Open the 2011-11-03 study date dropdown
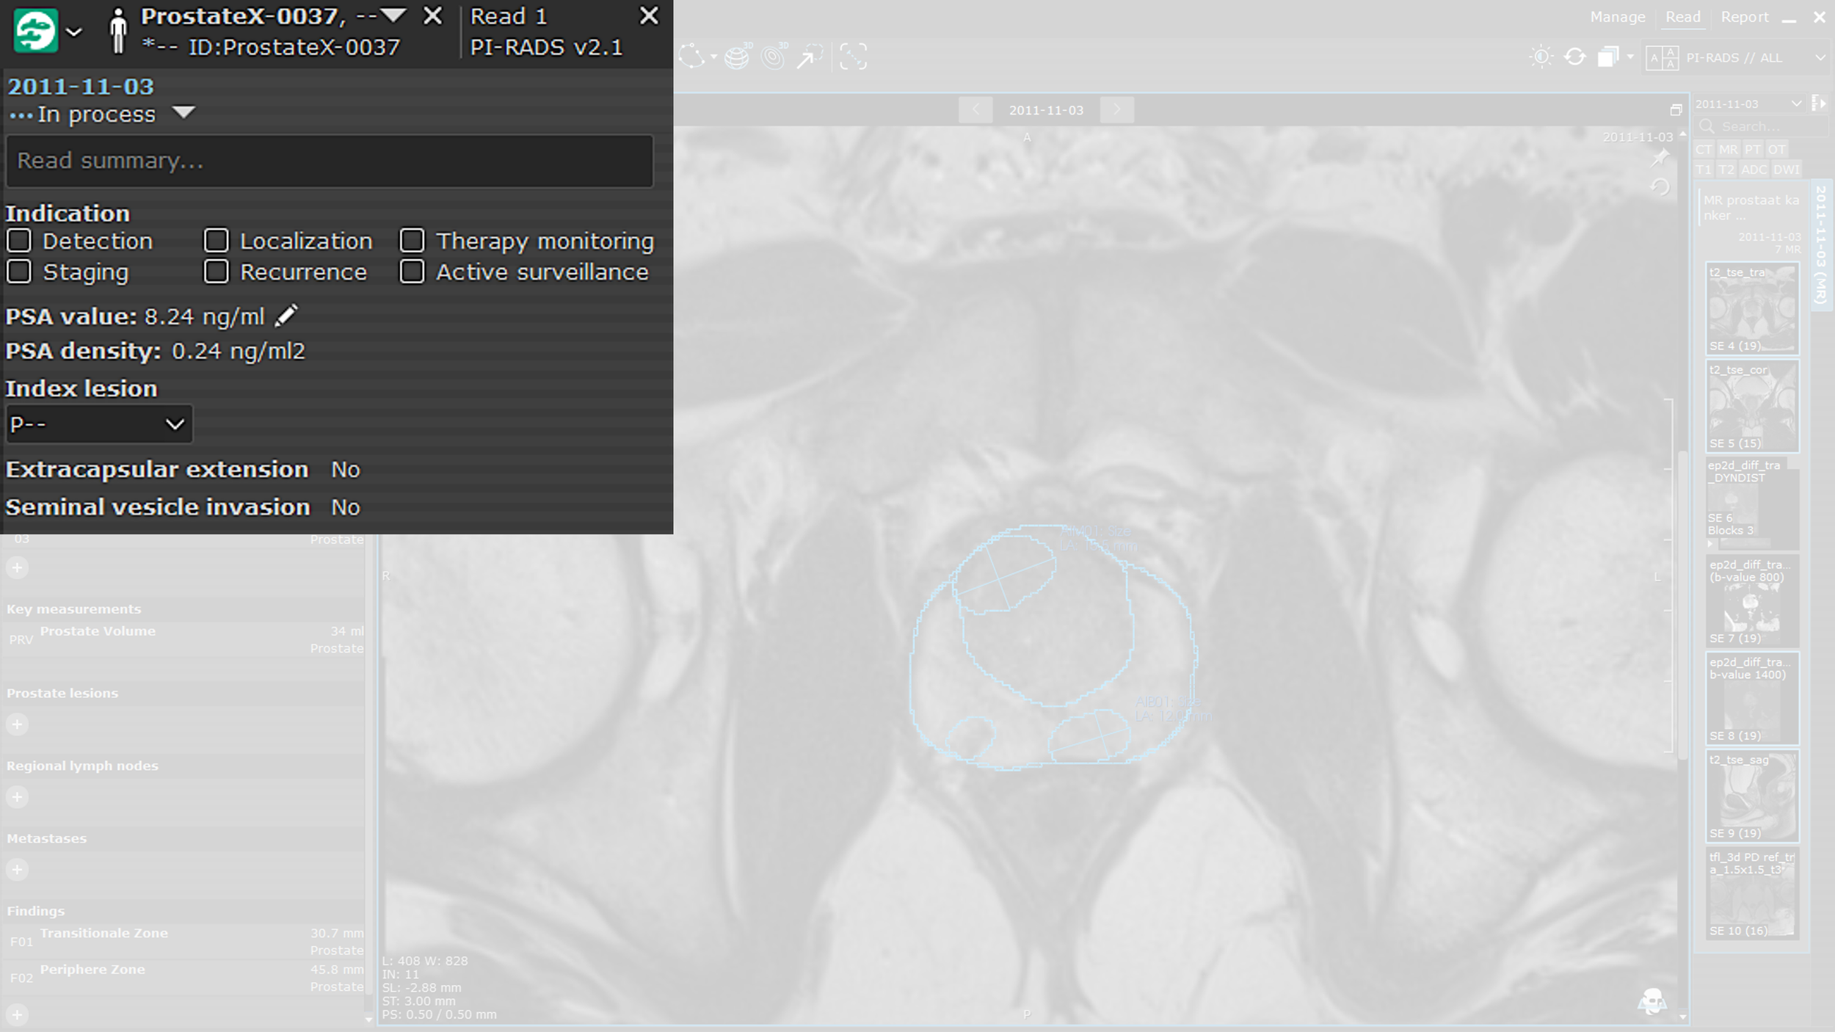 coord(1750,104)
